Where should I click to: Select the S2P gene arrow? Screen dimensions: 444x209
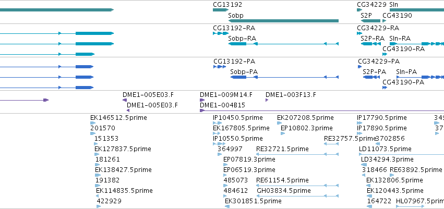pyautogui.click(x=370, y=21)
